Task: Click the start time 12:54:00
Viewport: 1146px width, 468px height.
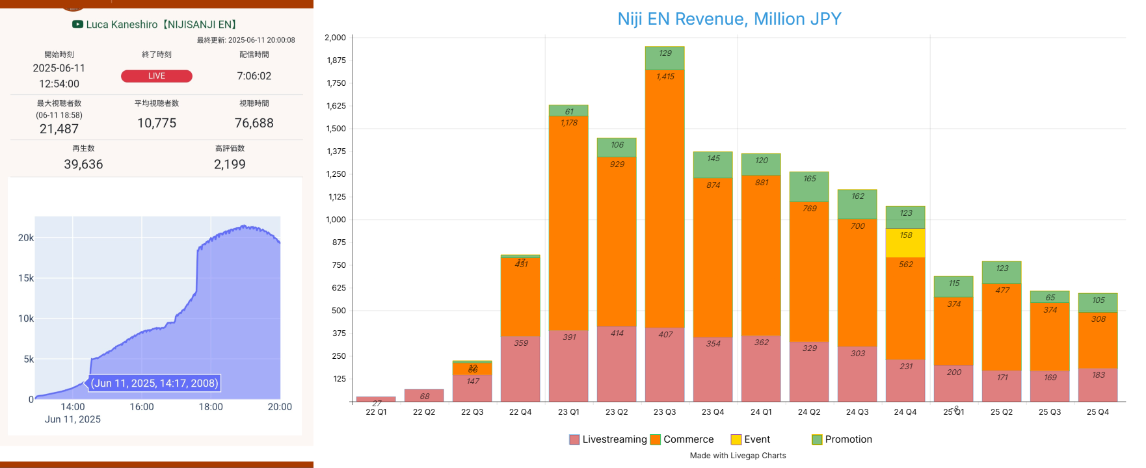Action: pos(59,84)
